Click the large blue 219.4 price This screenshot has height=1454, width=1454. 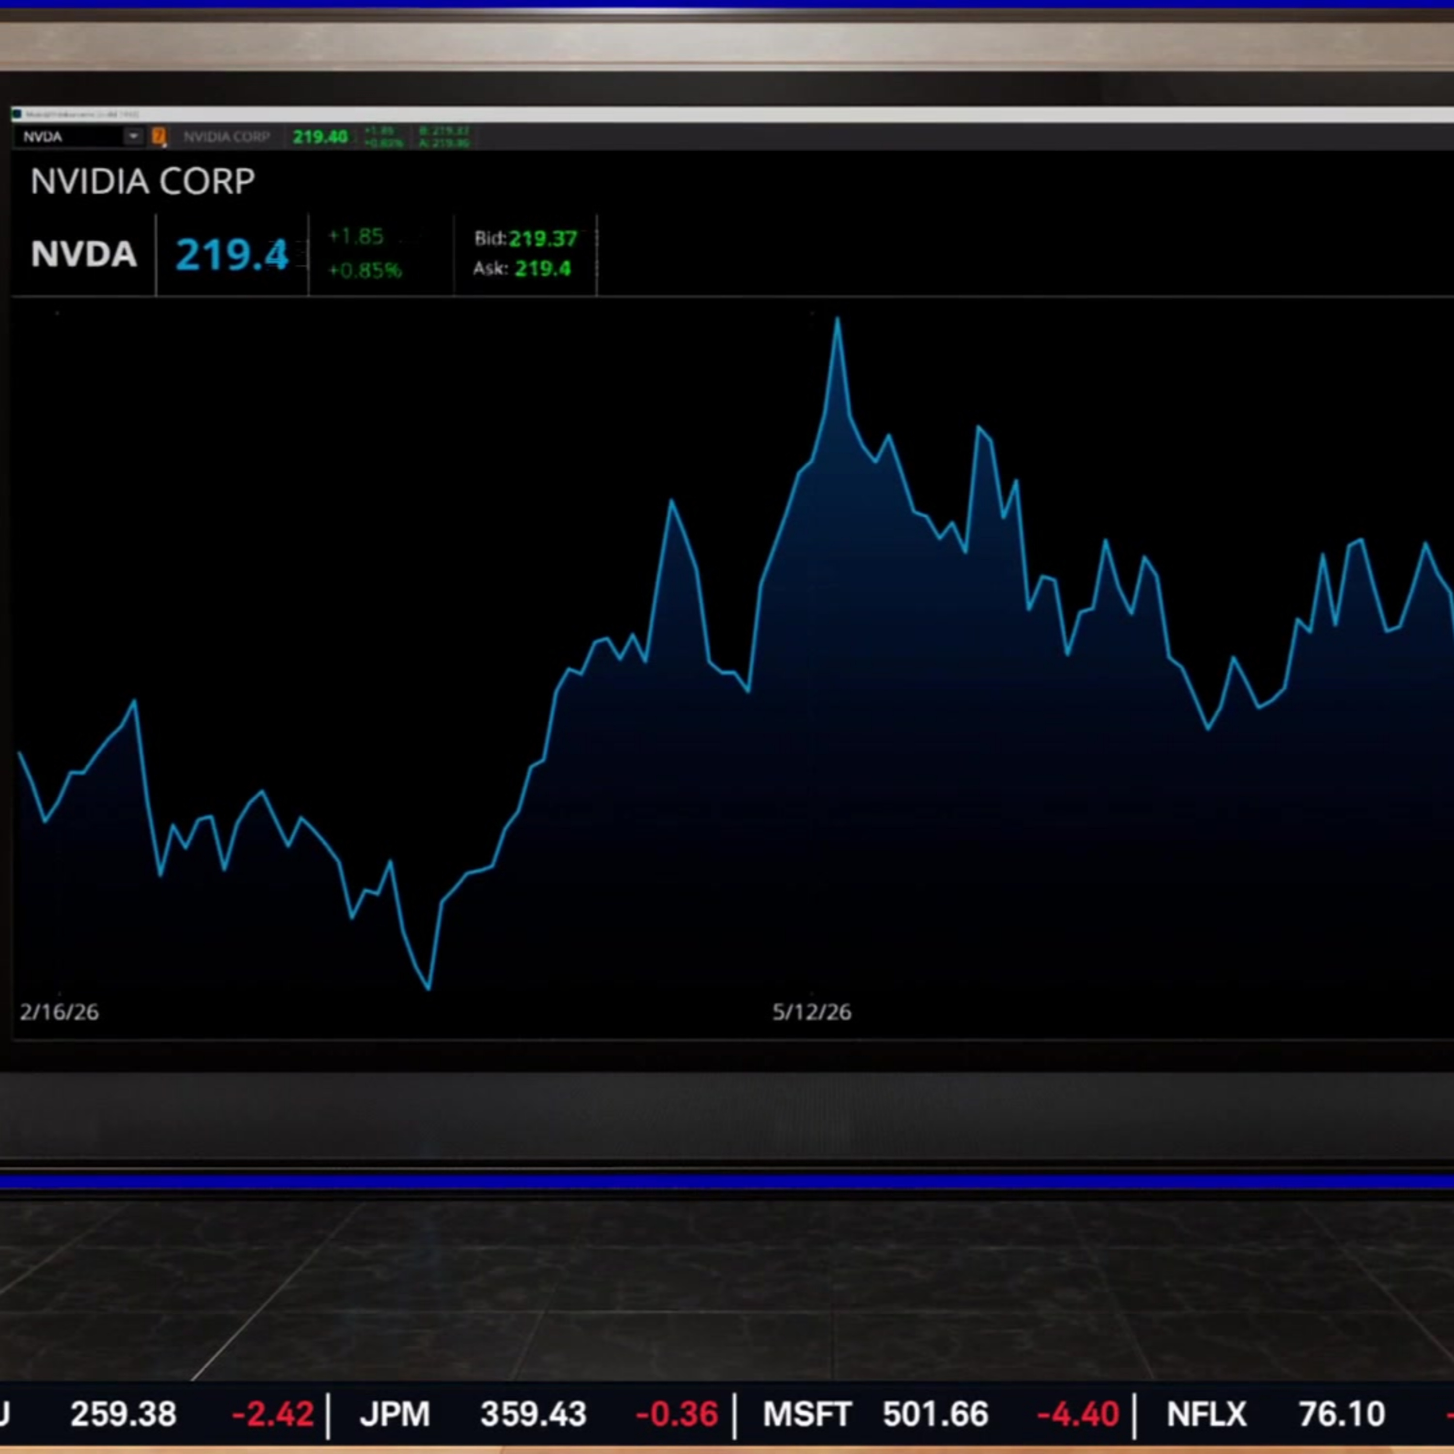point(232,254)
